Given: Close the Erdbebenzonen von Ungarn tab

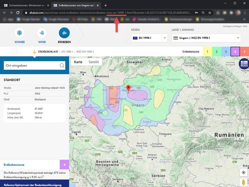Looking at the screenshot, I should point(98,5).
